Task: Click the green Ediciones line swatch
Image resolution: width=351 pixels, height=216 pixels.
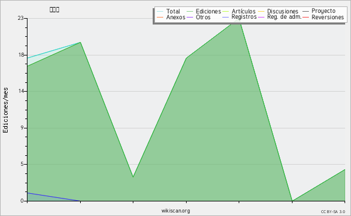Action: [x=190, y=12]
